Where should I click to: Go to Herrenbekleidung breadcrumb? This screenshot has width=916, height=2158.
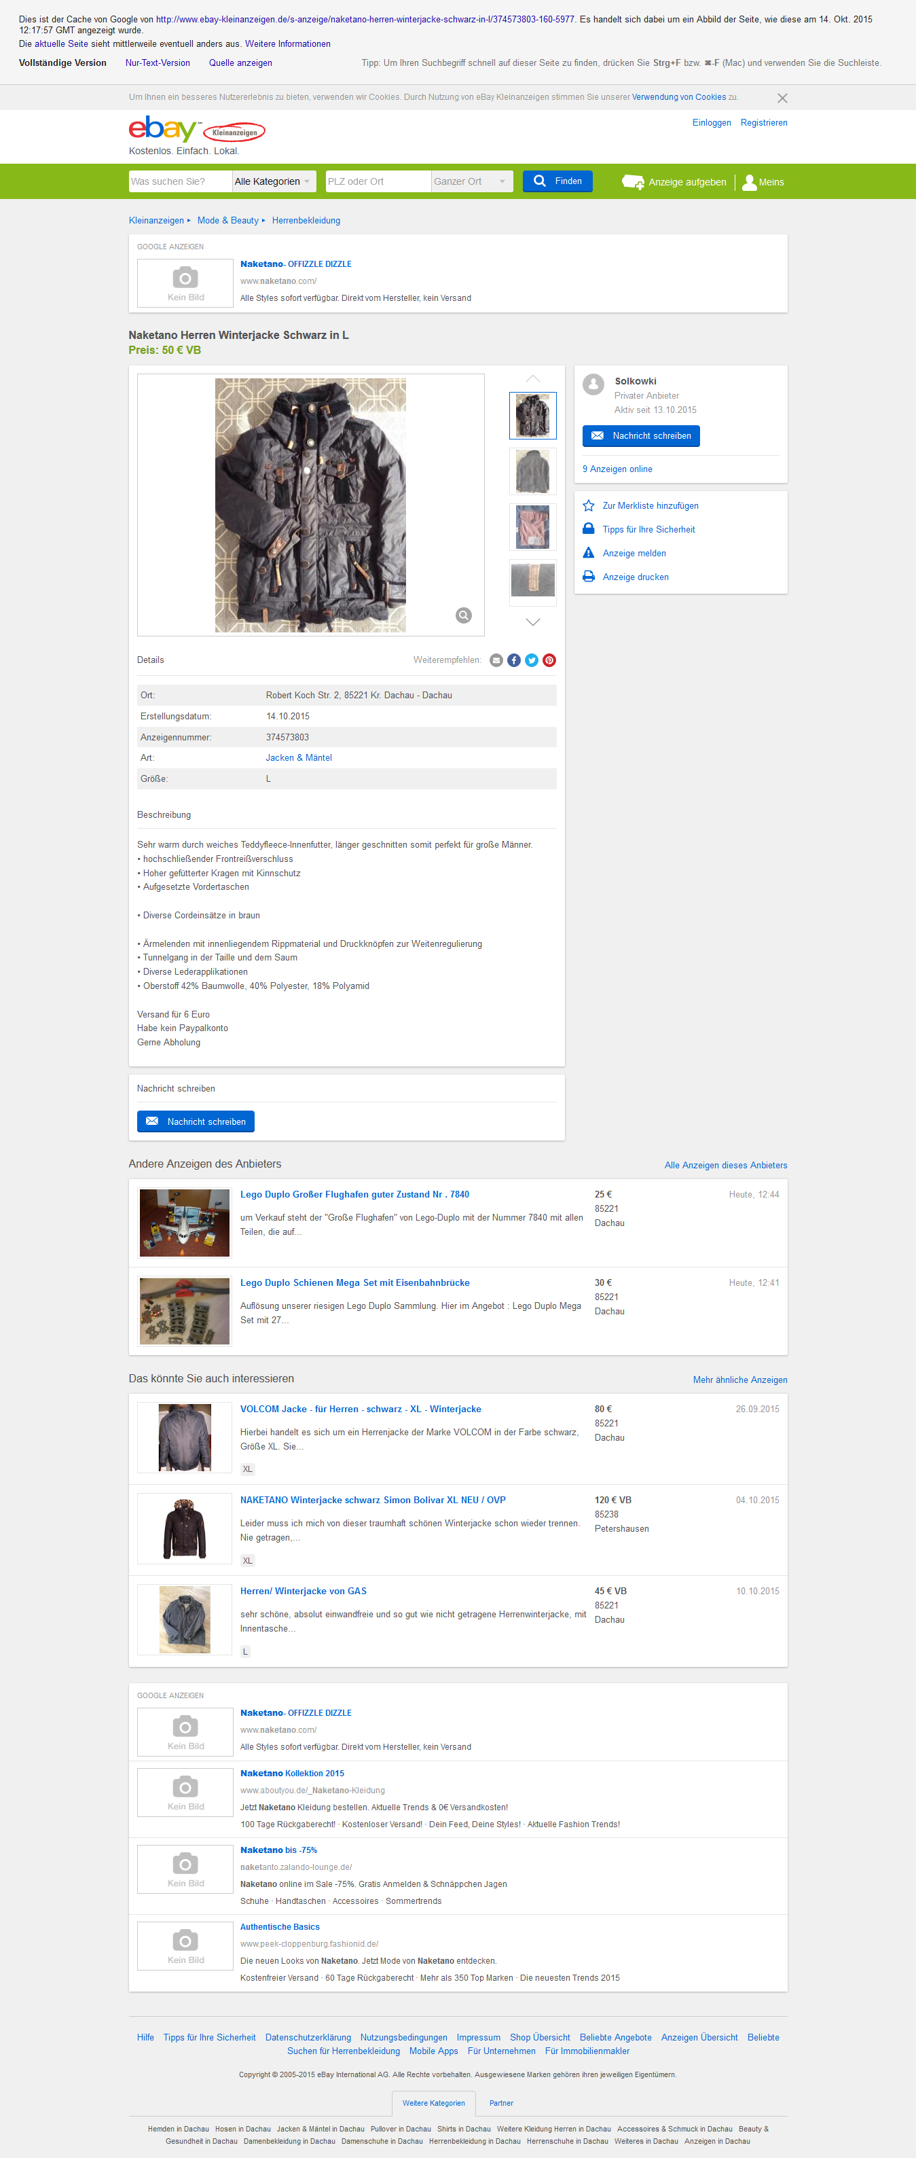(306, 220)
